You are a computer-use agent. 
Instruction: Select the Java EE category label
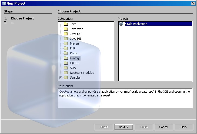pos(75,34)
